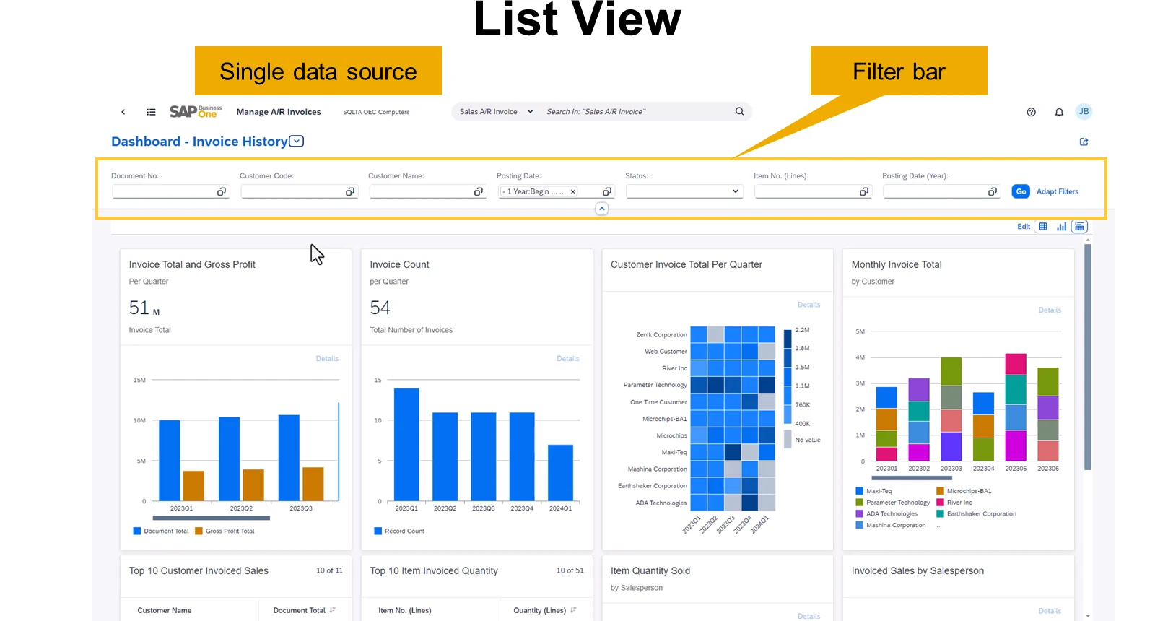Screen dimensions: 1155x621
Task: Click the horizontal slider under Monthly Invoice chart
Action: [912, 478]
